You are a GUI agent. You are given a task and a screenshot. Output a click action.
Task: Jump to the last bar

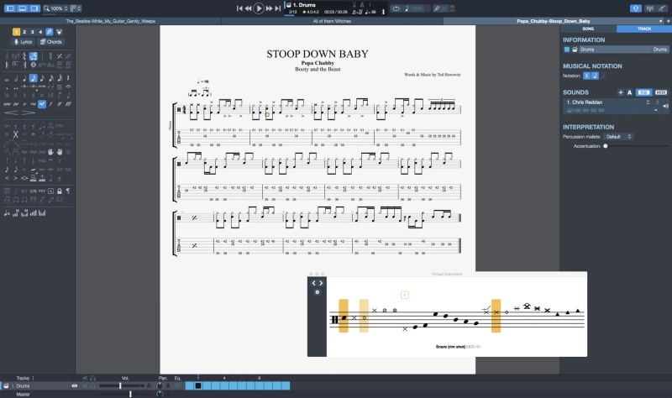(277, 8)
